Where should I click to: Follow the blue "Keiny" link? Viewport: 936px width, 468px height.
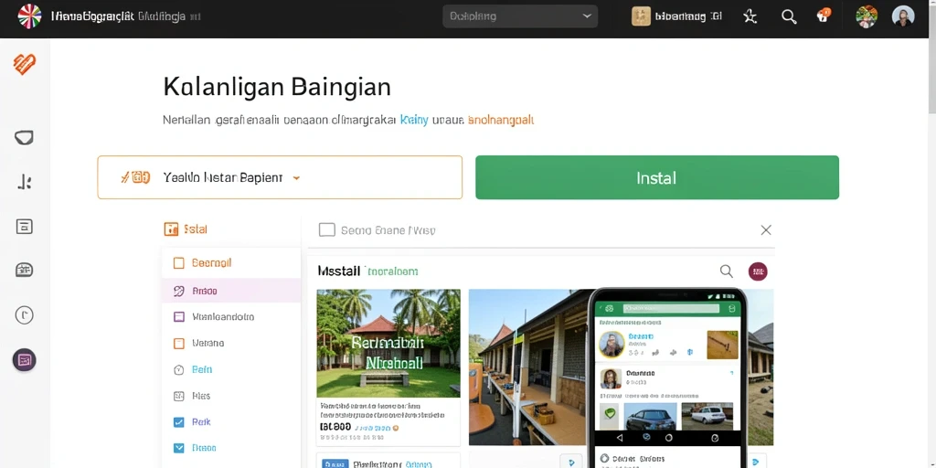click(x=414, y=120)
